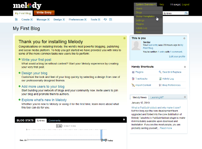Open Explore what's new in Melody link
The height and width of the screenshot is (149, 202).
click(44, 100)
